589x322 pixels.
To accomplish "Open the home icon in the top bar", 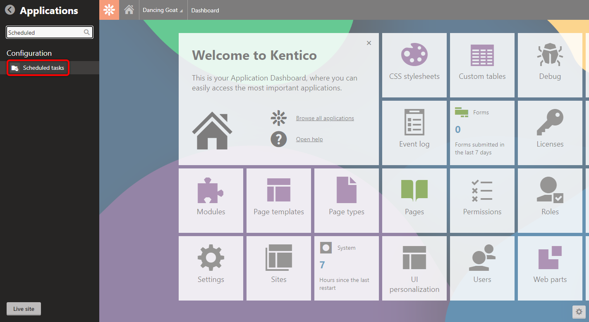I will pyautogui.click(x=129, y=9).
